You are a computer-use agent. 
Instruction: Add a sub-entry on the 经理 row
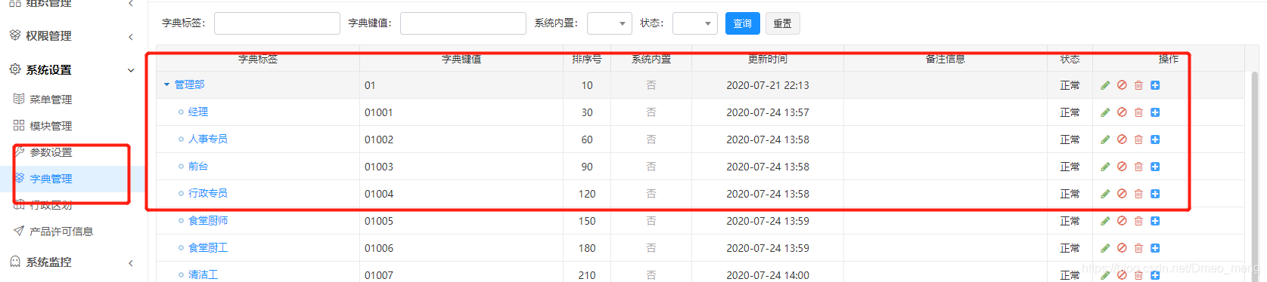click(1155, 112)
